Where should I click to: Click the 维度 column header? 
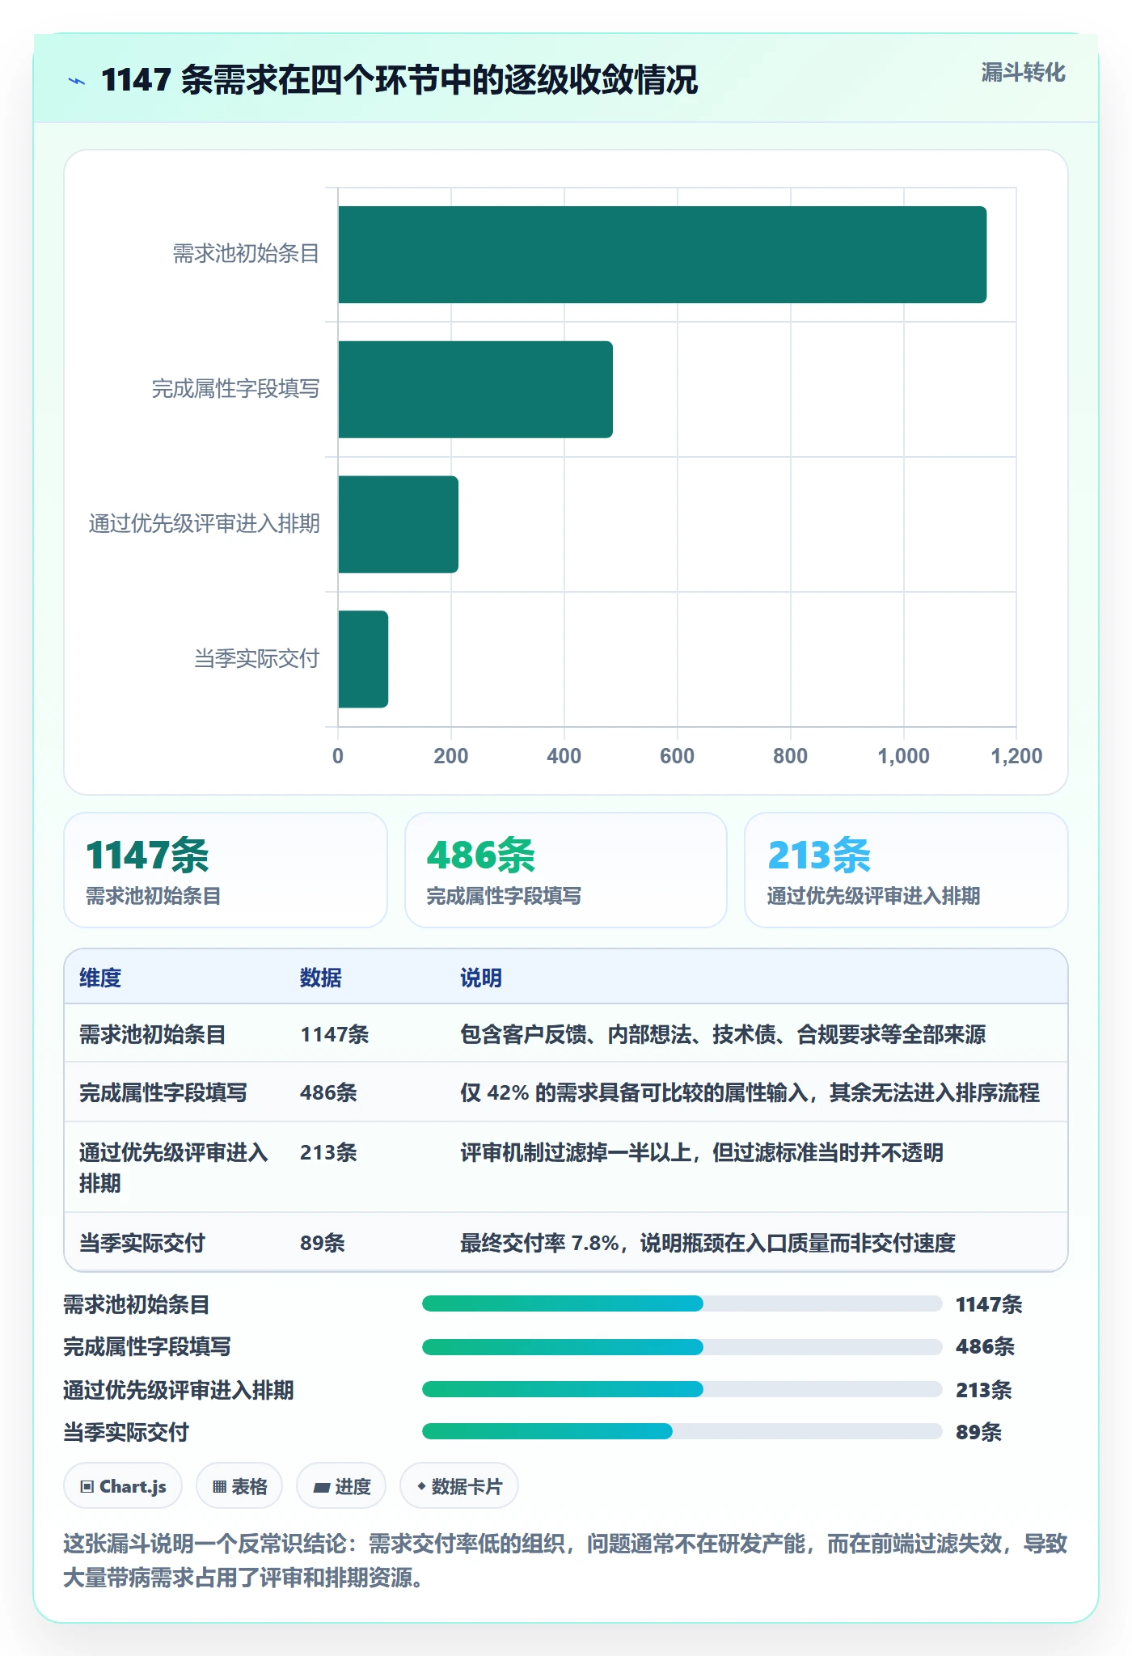pyautogui.click(x=100, y=978)
